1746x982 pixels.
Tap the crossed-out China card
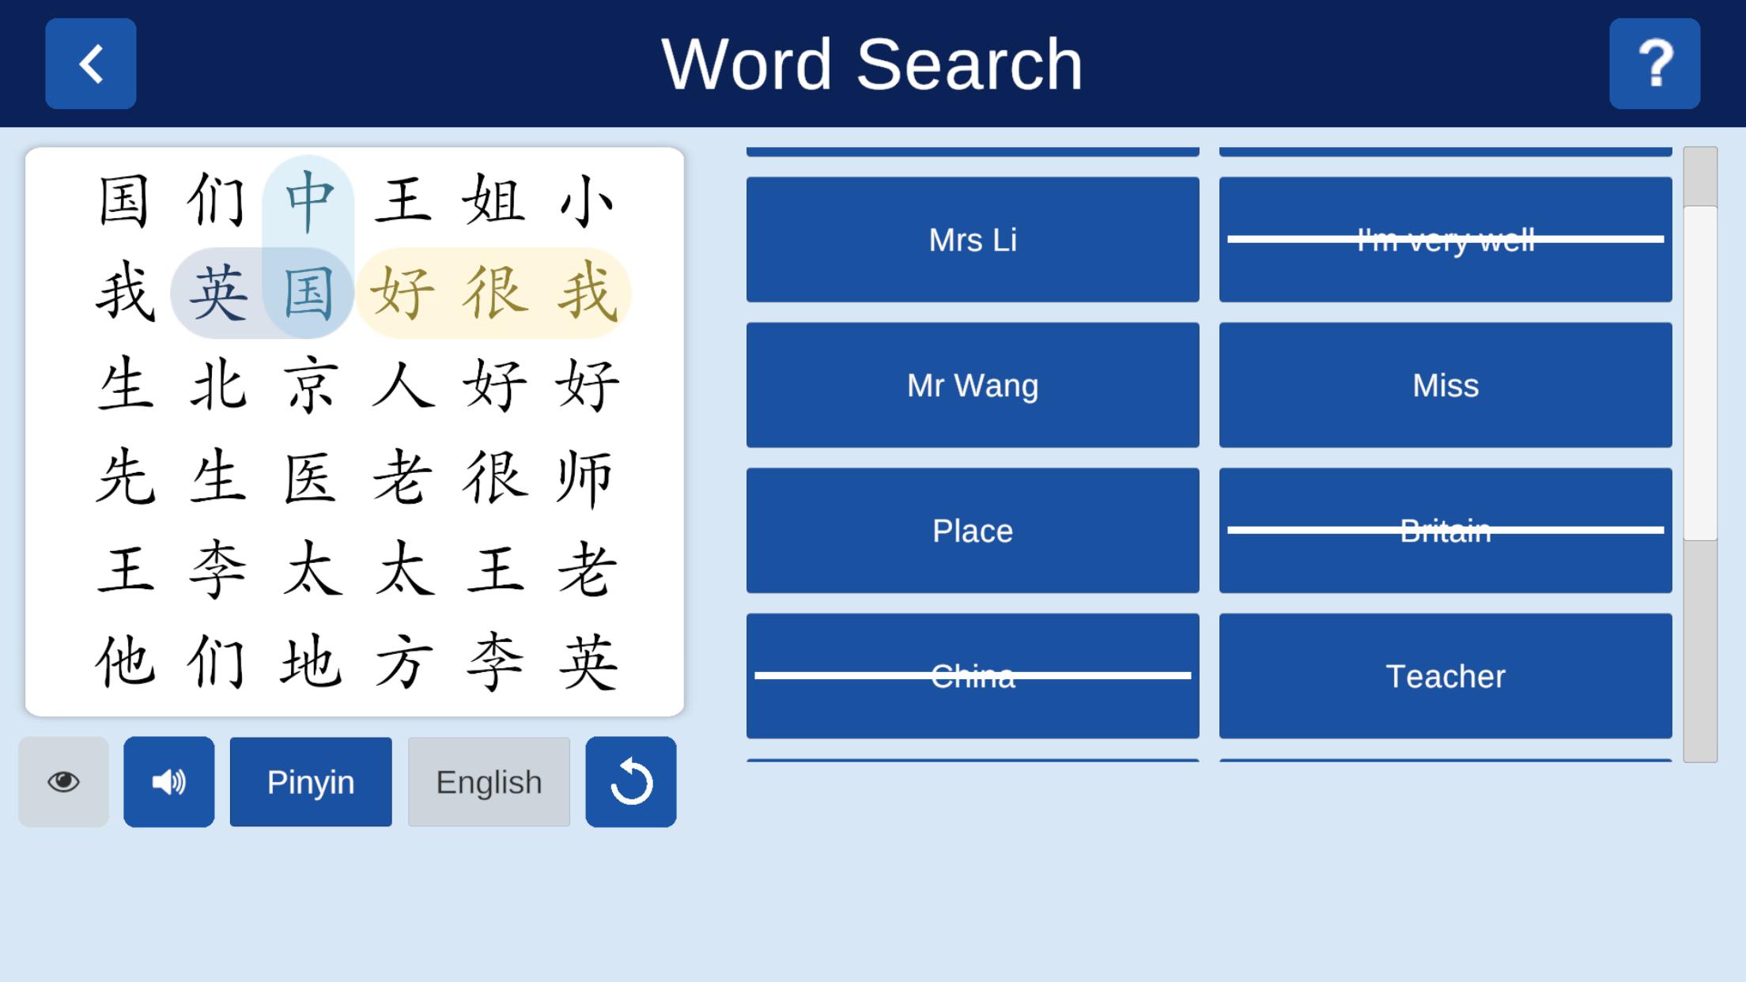[x=973, y=676]
